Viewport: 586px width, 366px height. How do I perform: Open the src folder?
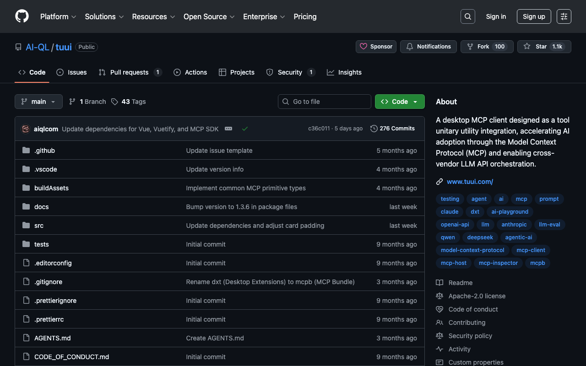39,226
